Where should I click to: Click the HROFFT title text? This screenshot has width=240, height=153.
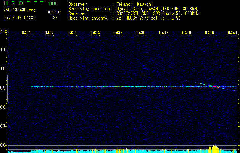(23, 3)
